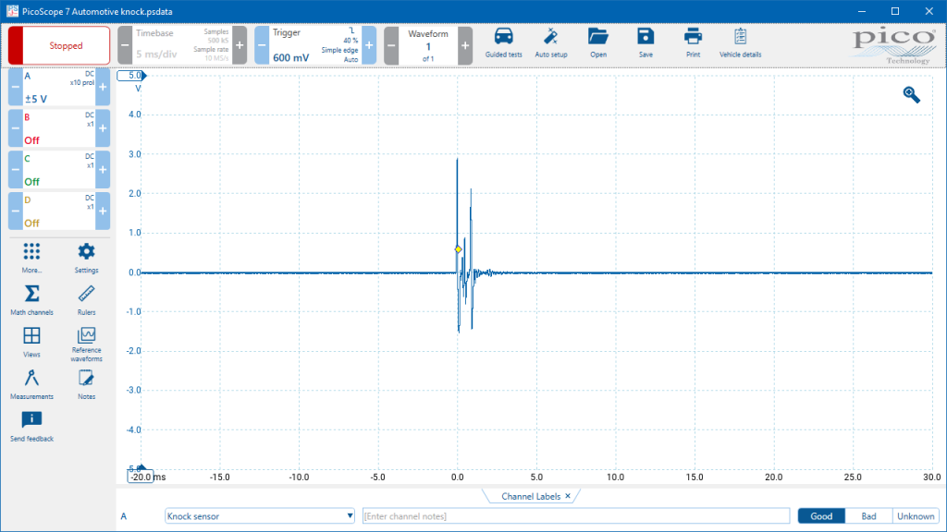Set channel status to Unknown
The height and width of the screenshot is (532, 947).
[916, 516]
